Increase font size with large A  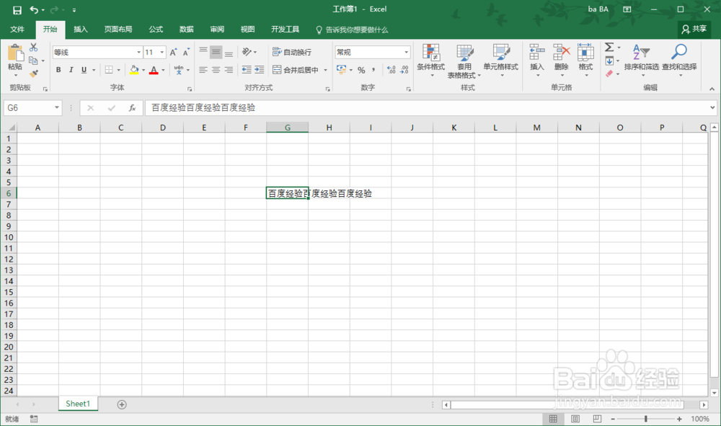point(173,53)
